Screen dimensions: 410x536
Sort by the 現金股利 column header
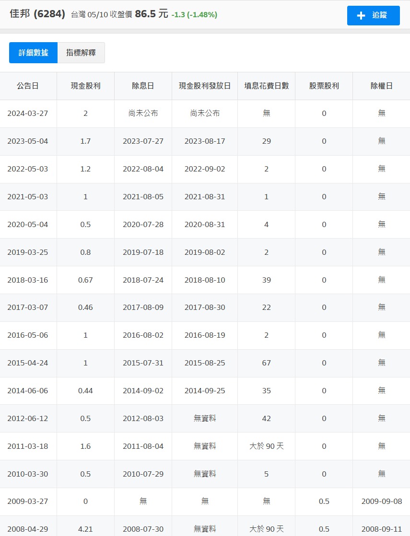pyautogui.click(x=85, y=86)
